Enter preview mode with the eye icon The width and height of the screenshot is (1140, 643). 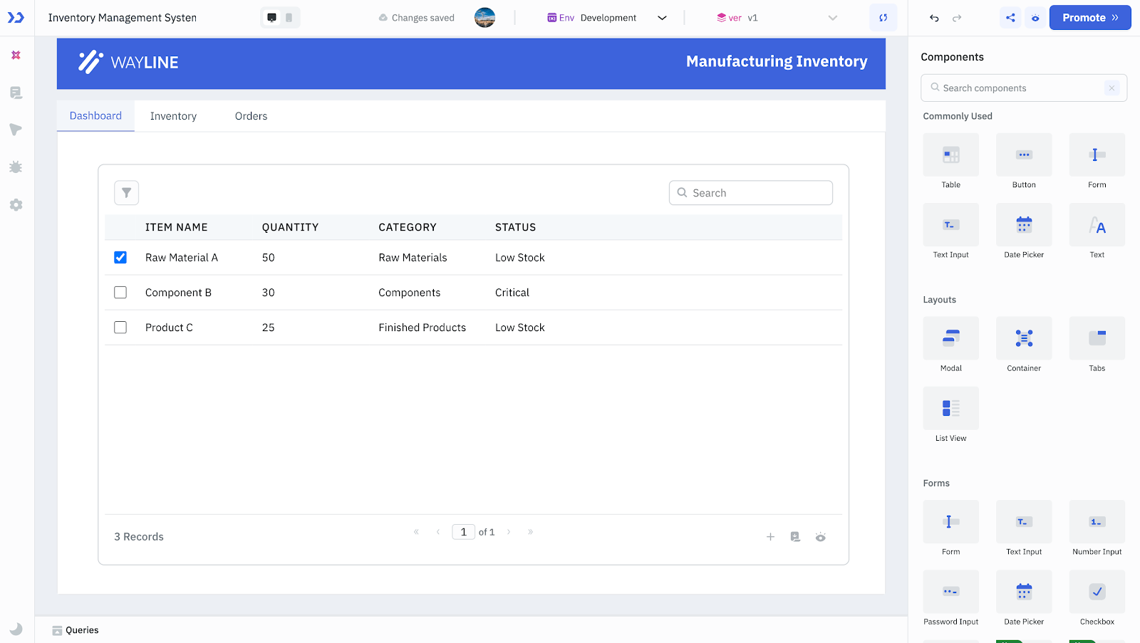[x=1035, y=17]
